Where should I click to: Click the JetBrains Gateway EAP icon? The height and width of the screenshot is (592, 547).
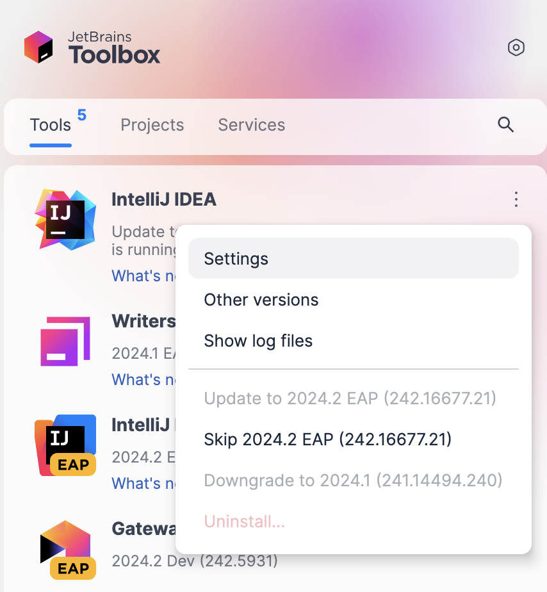click(65, 549)
